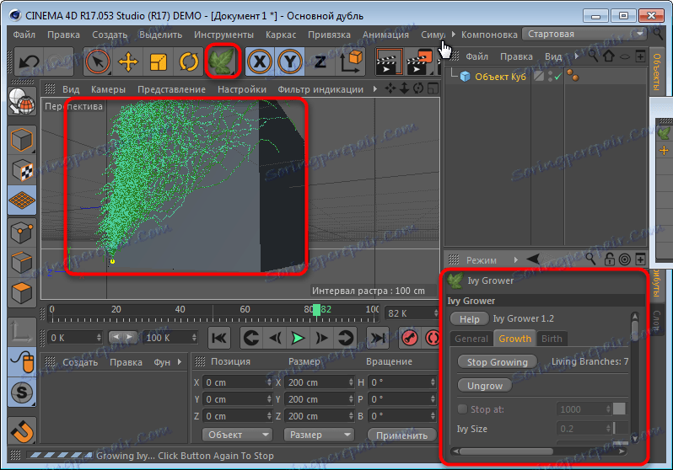
Task: Select the Move tool
Action: pyautogui.click(x=127, y=61)
